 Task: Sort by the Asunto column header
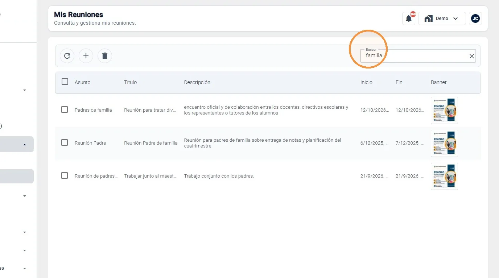click(83, 82)
